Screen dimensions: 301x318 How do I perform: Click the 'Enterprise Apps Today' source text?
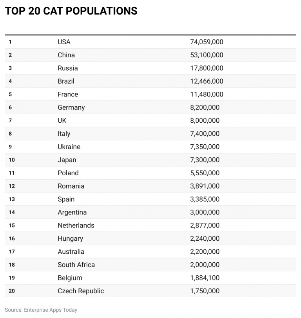(x=51, y=310)
